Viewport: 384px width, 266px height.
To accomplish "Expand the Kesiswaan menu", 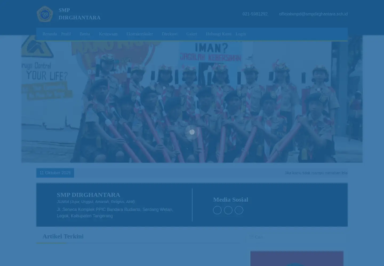I will (108, 34).
